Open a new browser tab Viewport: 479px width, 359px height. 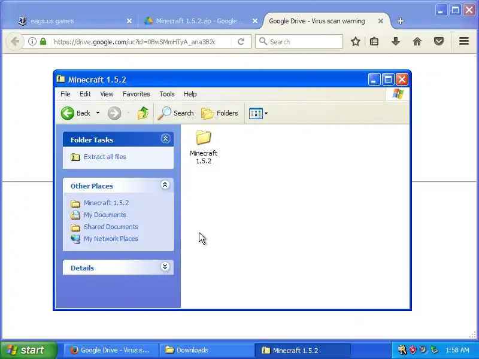point(401,21)
